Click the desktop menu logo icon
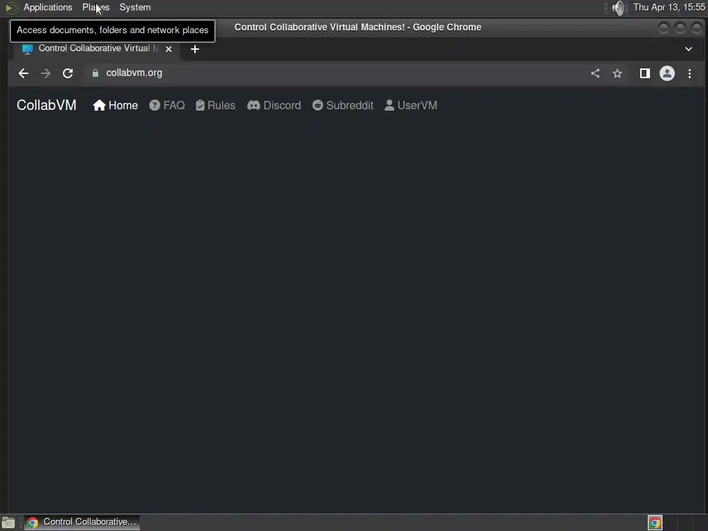 coord(11,8)
